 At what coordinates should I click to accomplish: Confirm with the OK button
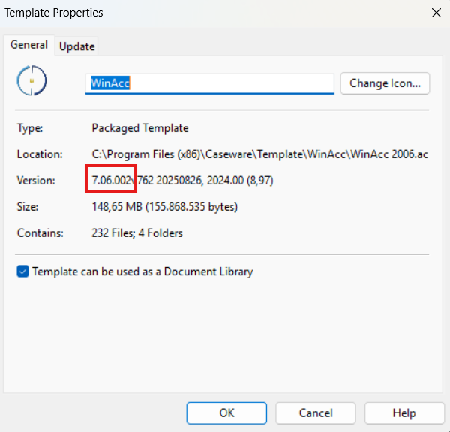(226, 412)
